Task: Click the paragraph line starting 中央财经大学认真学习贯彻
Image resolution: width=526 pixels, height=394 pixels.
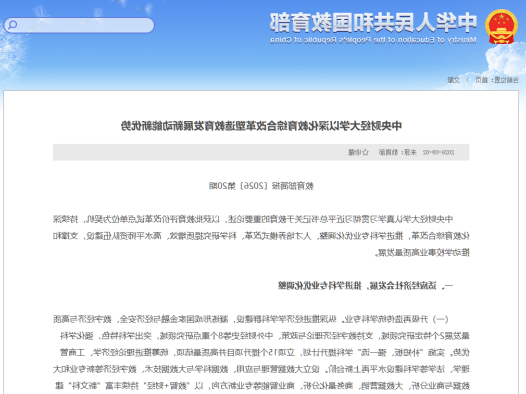Action: click(x=253, y=219)
